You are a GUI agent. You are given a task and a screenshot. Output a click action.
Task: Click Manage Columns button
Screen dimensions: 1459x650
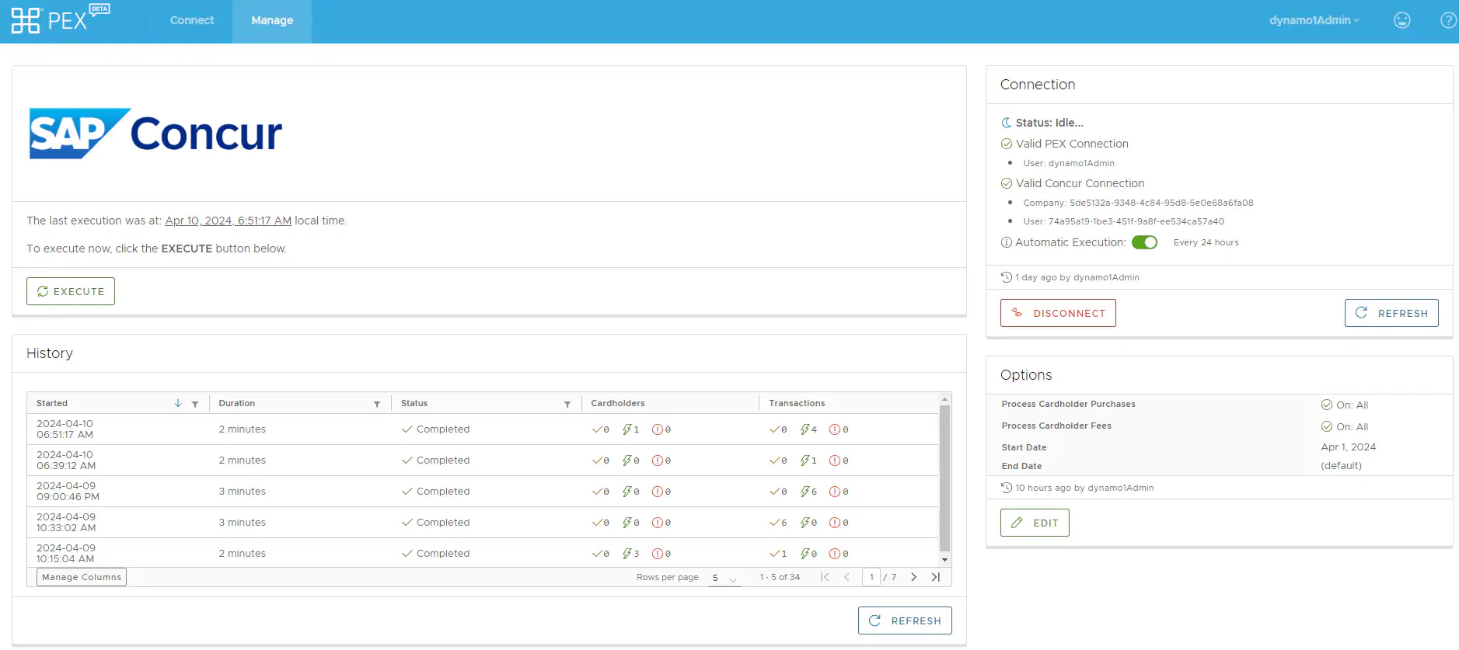tap(82, 577)
